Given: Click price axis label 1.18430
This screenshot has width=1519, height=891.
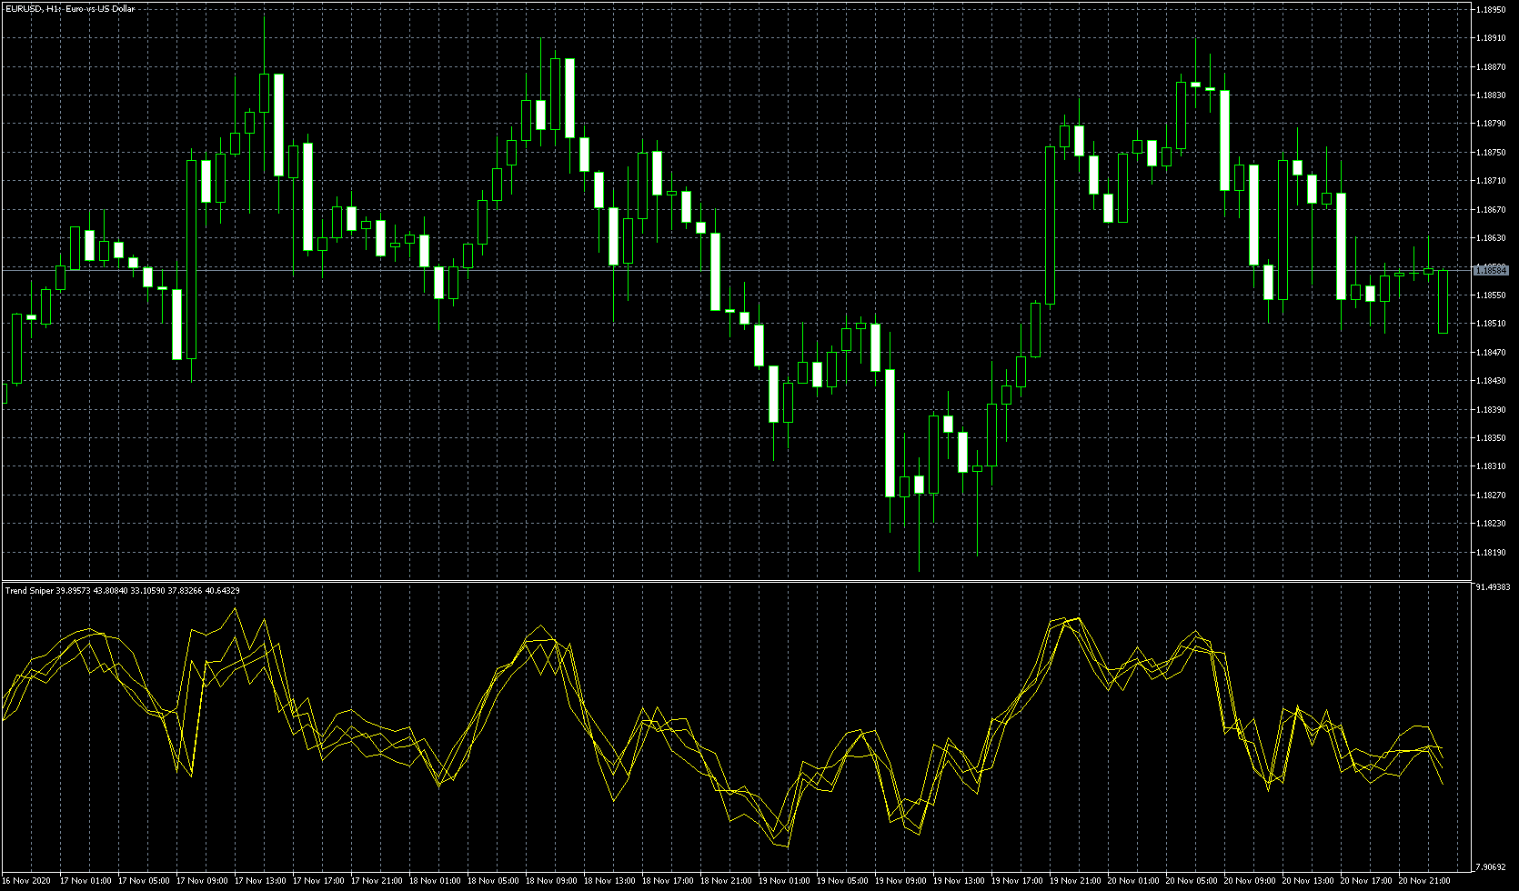Looking at the screenshot, I should [x=1492, y=381].
